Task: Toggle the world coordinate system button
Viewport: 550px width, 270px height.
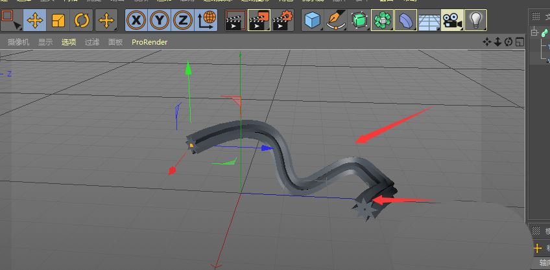Action: click(208, 21)
